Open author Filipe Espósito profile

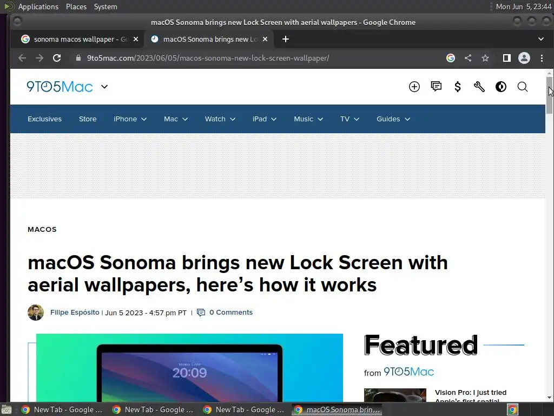pyautogui.click(x=75, y=313)
